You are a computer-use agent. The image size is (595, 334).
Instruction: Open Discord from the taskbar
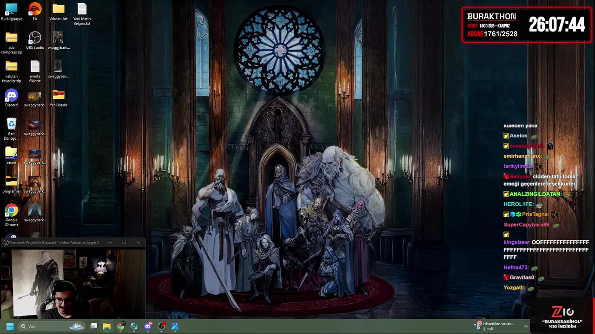coord(148,327)
